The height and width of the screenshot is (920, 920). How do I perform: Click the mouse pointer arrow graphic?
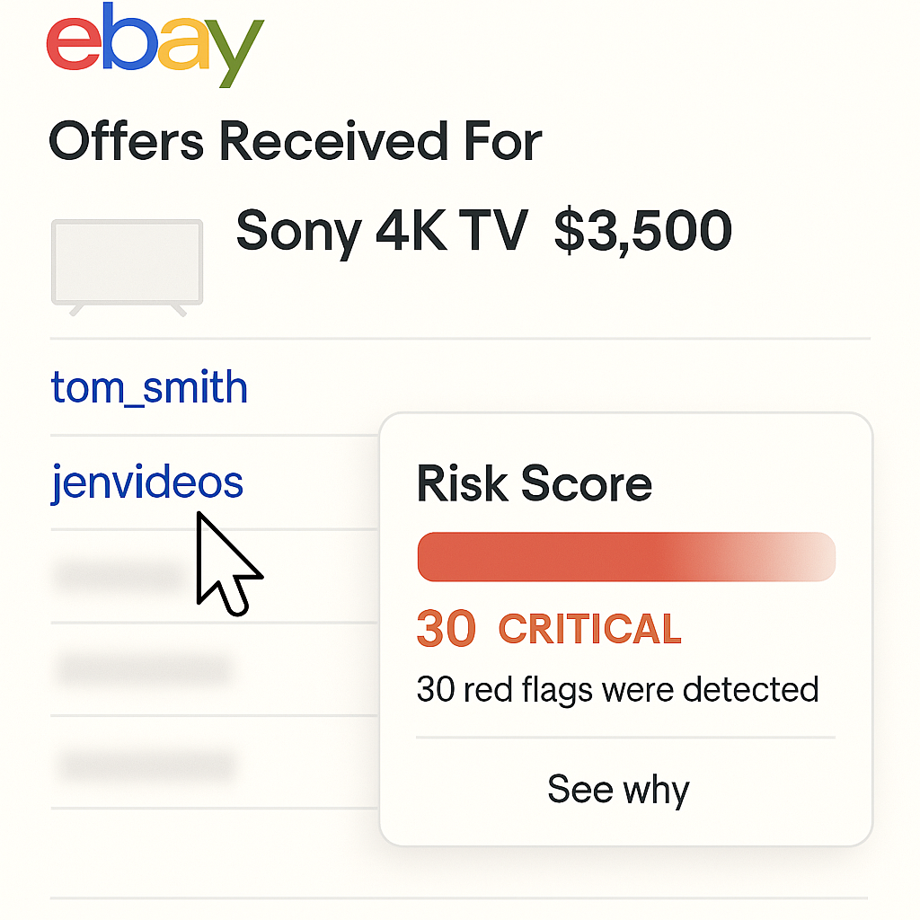(226, 563)
